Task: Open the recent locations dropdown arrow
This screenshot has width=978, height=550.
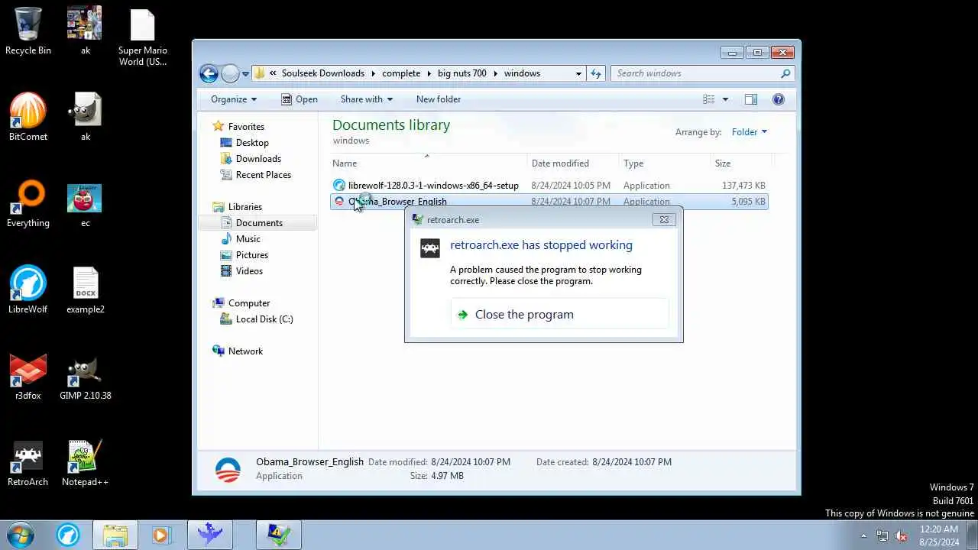Action: pyautogui.click(x=245, y=74)
